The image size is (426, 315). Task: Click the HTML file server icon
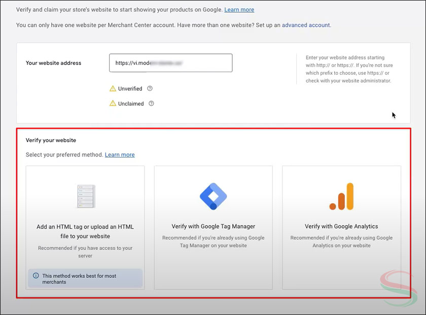tap(85, 196)
